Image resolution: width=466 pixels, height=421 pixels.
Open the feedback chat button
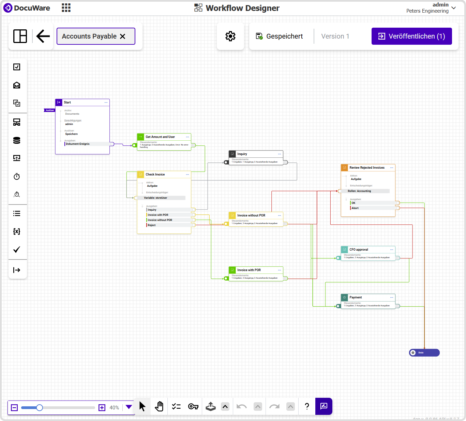324,406
